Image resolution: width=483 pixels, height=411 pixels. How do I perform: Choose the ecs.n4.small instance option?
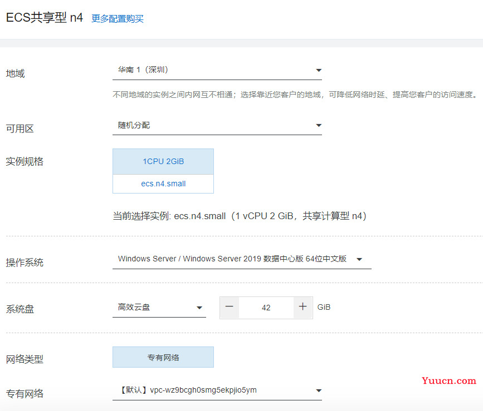pos(163,184)
